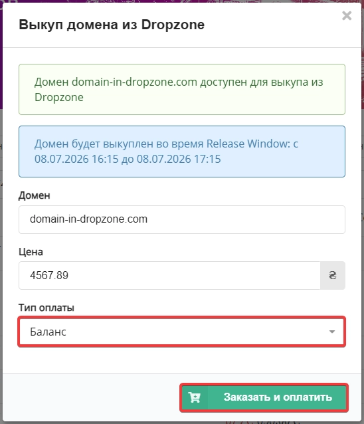The image size is (364, 424).
Task: Click the 08.07.2026 16:15 start time text
Action: click(x=76, y=159)
